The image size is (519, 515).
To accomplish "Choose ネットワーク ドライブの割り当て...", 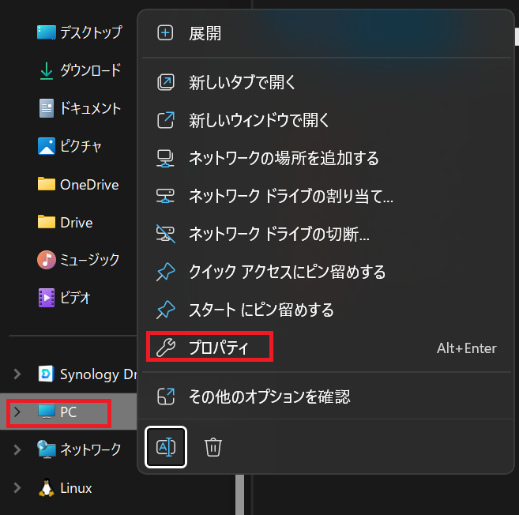I will pos(326,196).
